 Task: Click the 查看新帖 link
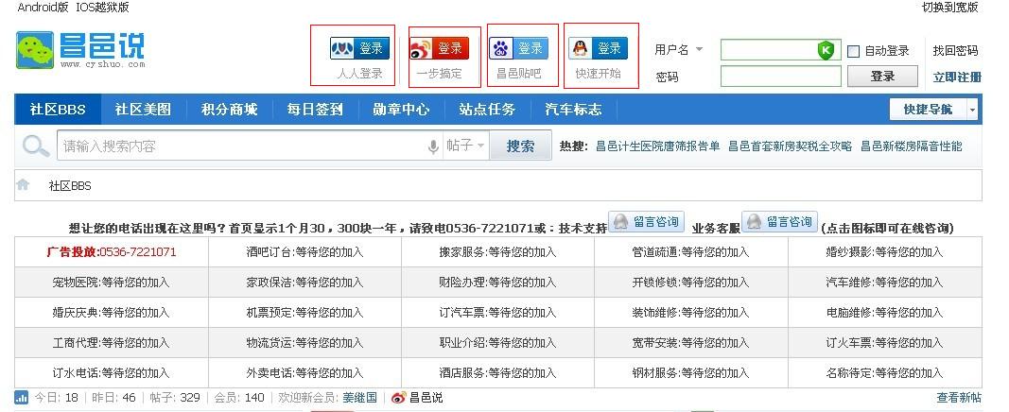[959, 398]
